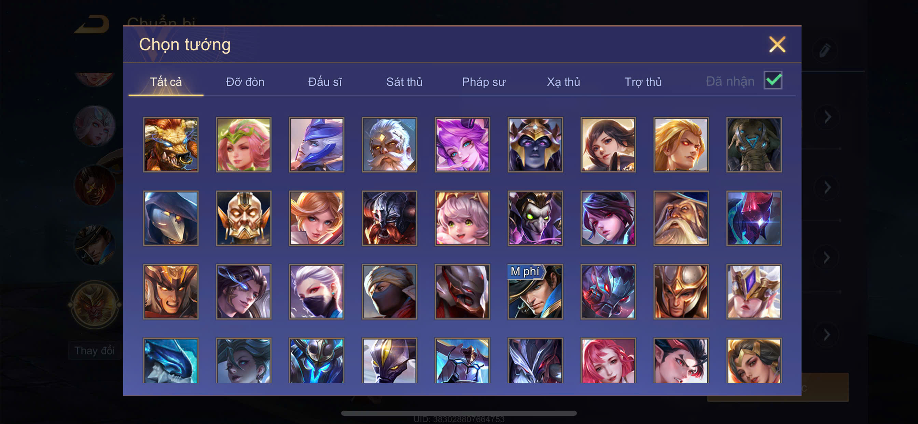This screenshot has width=918, height=424.
Task: Select the red-haired woman hero in bottom row
Action: click(x=608, y=360)
